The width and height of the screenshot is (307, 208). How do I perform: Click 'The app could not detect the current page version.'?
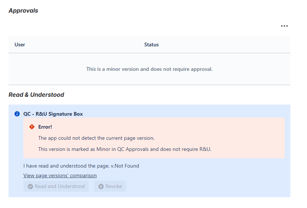point(96,138)
